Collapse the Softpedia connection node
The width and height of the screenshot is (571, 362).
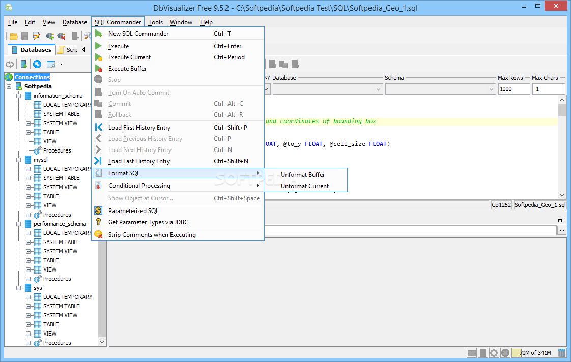click(x=9, y=86)
